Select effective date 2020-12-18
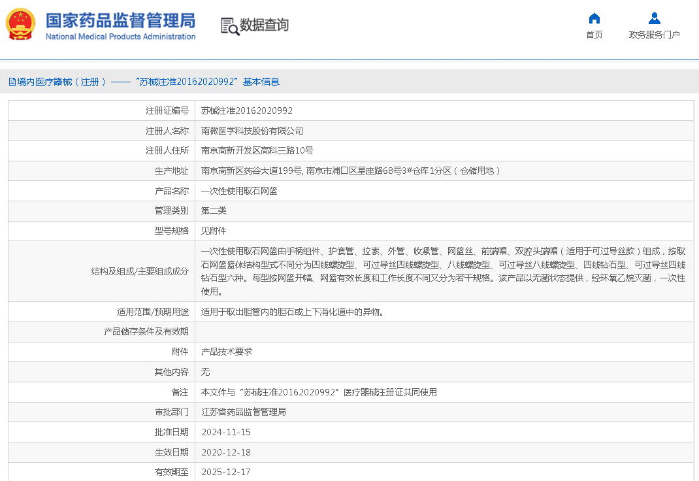This screenshot has width=699, height=481. (x=226, y=452)
